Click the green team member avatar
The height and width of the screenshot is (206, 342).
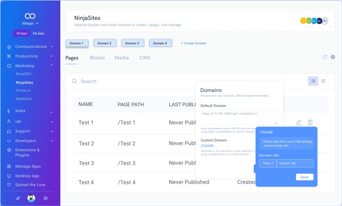(x=309, y=21)
